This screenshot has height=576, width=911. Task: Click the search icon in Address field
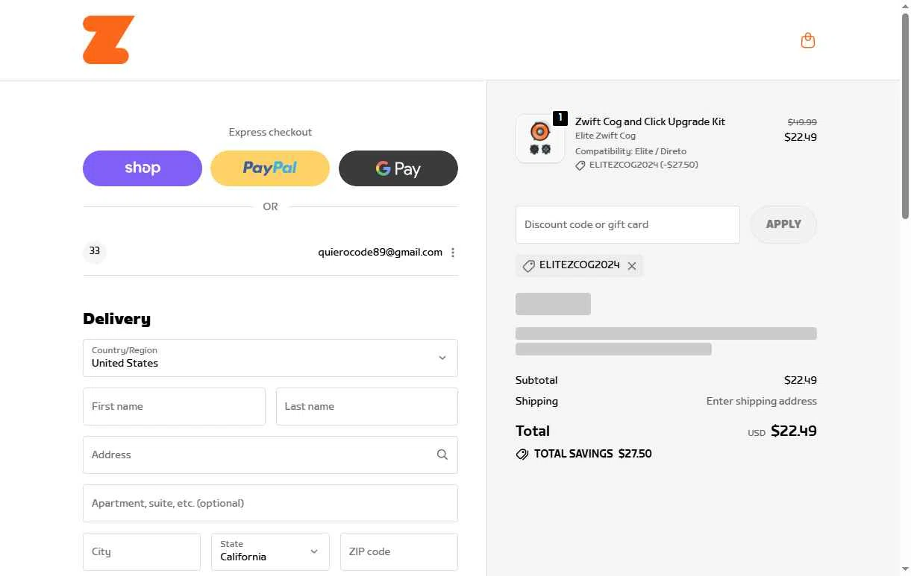click(442, 455)
